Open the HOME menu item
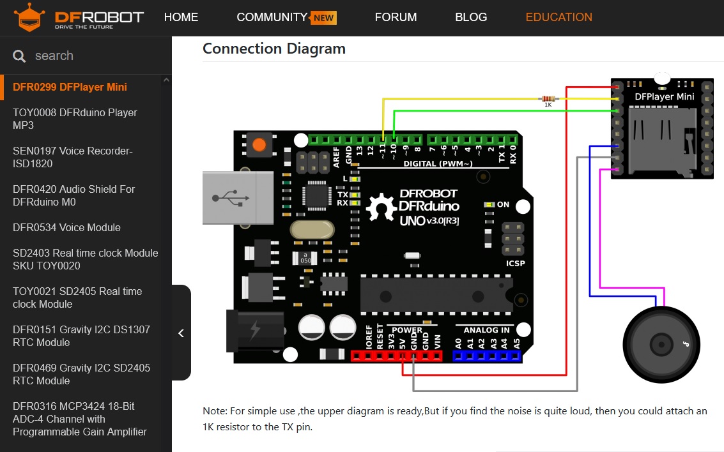Screen dimensions: 724x452 click(x=181, y=17)
